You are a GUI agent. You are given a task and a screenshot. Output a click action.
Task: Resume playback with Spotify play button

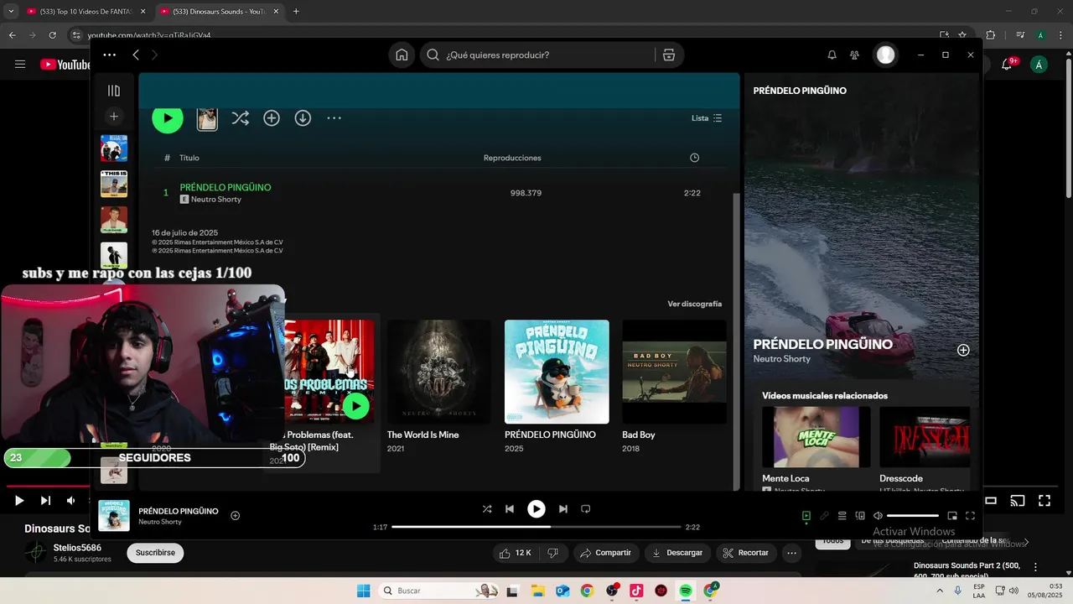pyautogui.click(x=536, y=509)
